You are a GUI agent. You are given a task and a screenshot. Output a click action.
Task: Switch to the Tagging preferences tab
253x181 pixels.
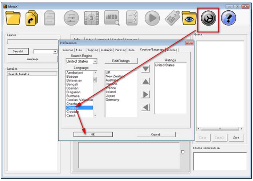(x=92, y=50)
